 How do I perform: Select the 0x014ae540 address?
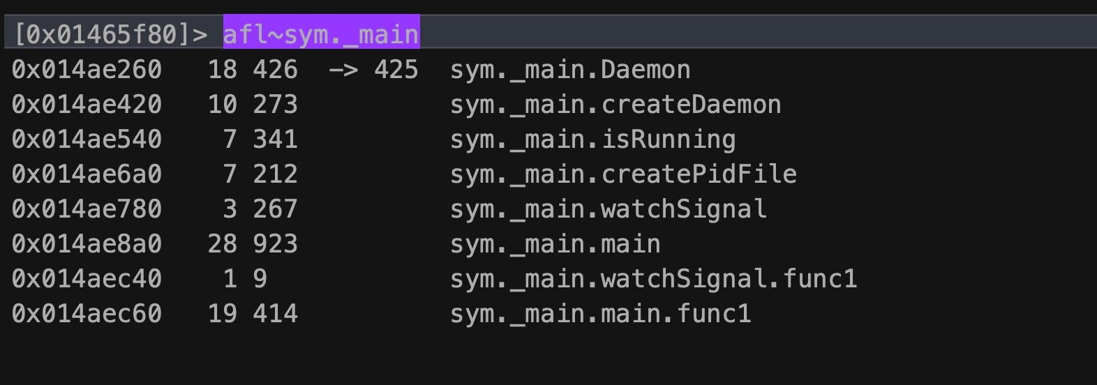tap(87, 139)
